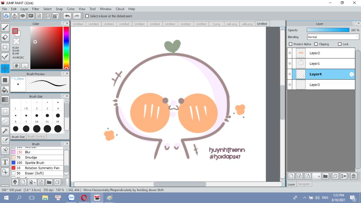
Task: Open the Filter menu
Action: [x=36, y=9]
